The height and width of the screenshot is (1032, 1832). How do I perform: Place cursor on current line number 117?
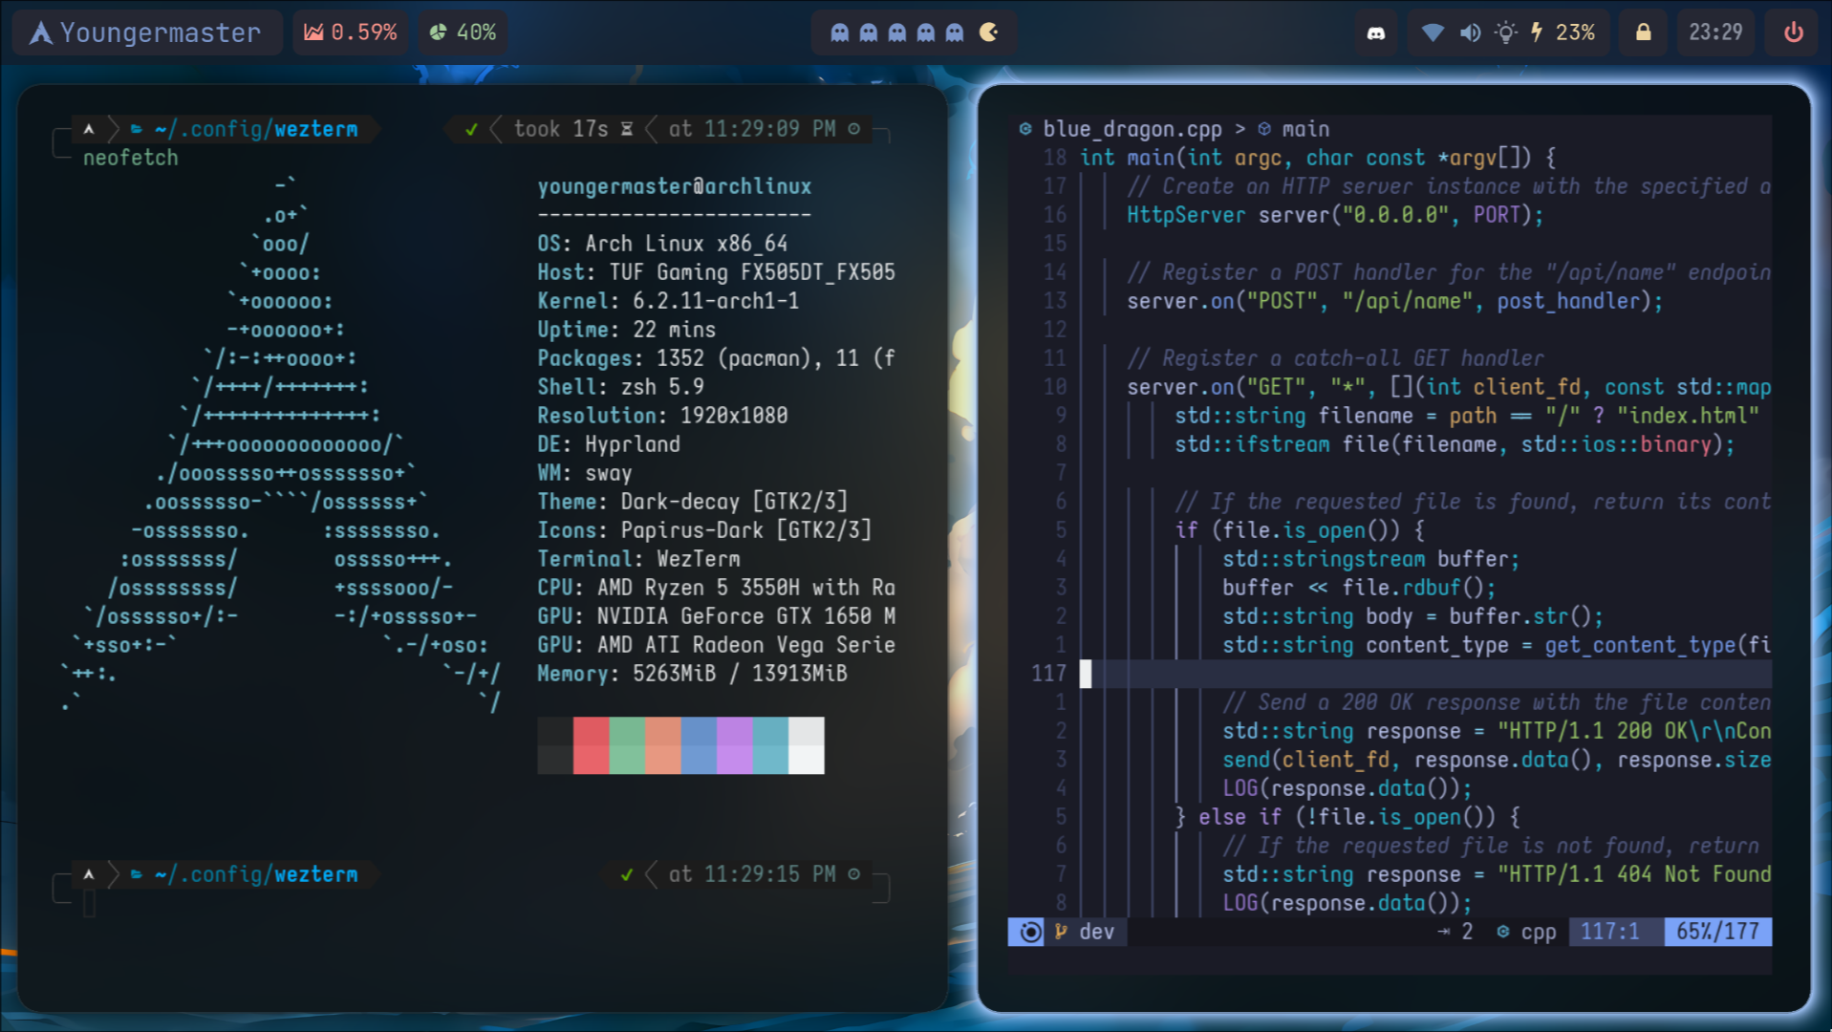[x=1048, y=674]
